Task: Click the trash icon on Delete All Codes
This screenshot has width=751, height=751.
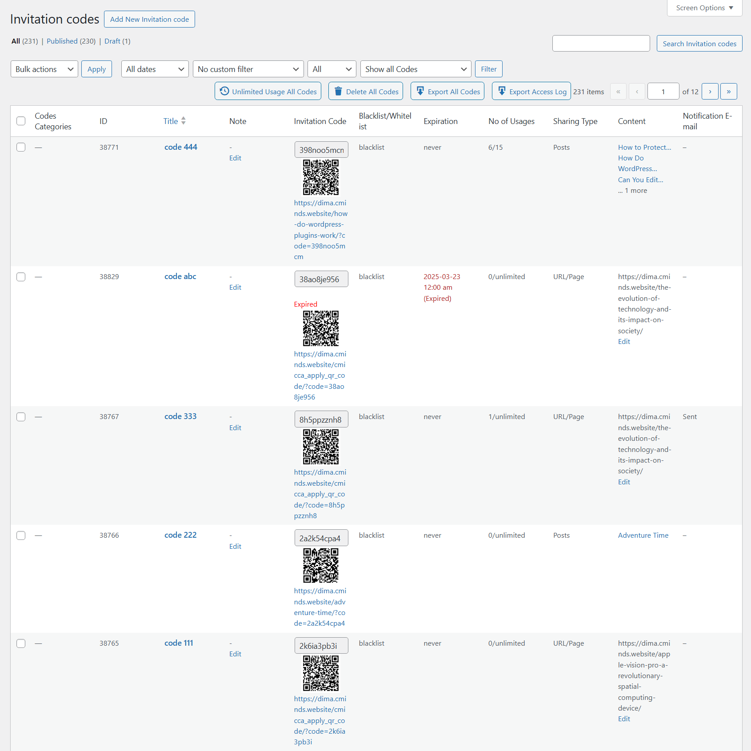Action: point(338,91)
